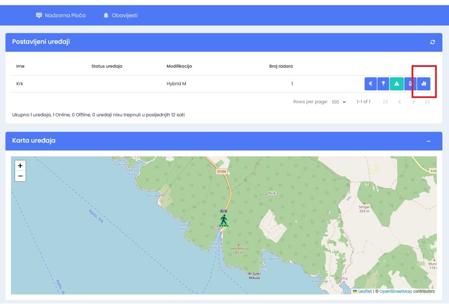Sort by the Broj radara column header
The width and height of the screenshot is (449, 308).
[281, 66]
